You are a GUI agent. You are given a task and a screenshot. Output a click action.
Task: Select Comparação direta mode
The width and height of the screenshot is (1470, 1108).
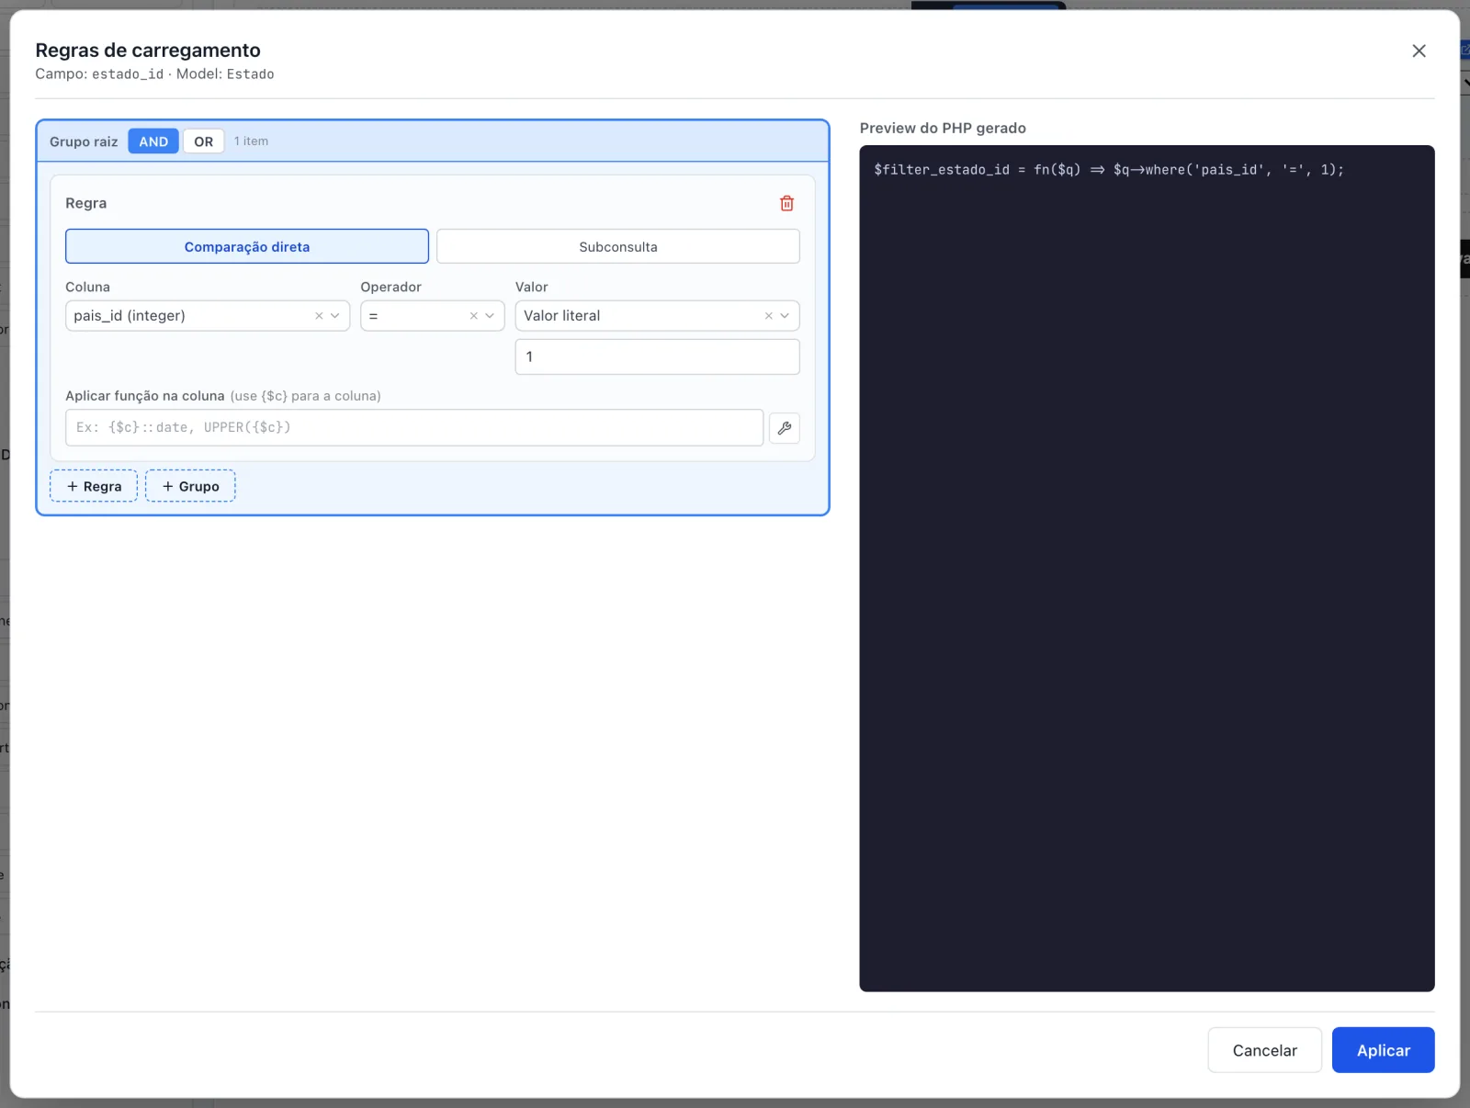[x=247, y=246]
